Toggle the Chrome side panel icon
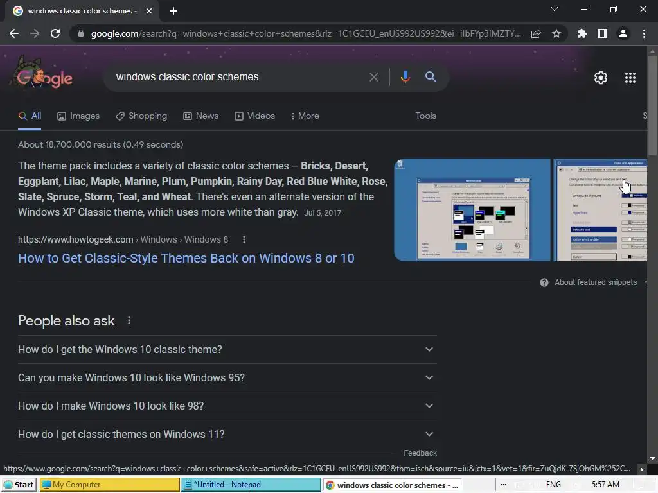Screen dimensions: 658x493 (603, 33)
